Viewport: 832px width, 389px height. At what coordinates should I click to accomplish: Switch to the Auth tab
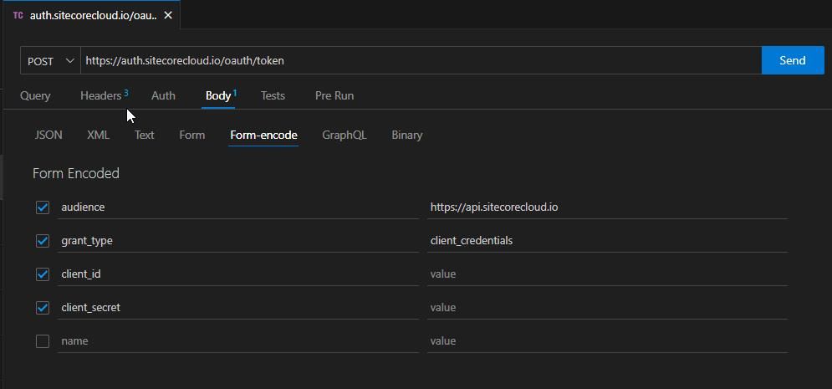pos(163,96)
